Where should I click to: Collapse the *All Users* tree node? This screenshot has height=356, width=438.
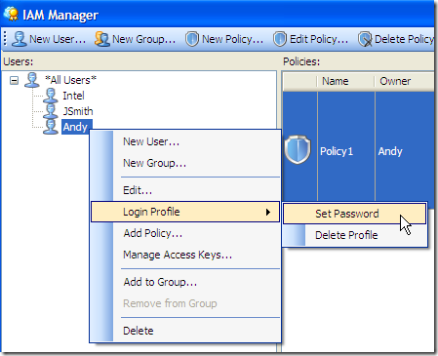pyautogui.click(x=14, y=80)
